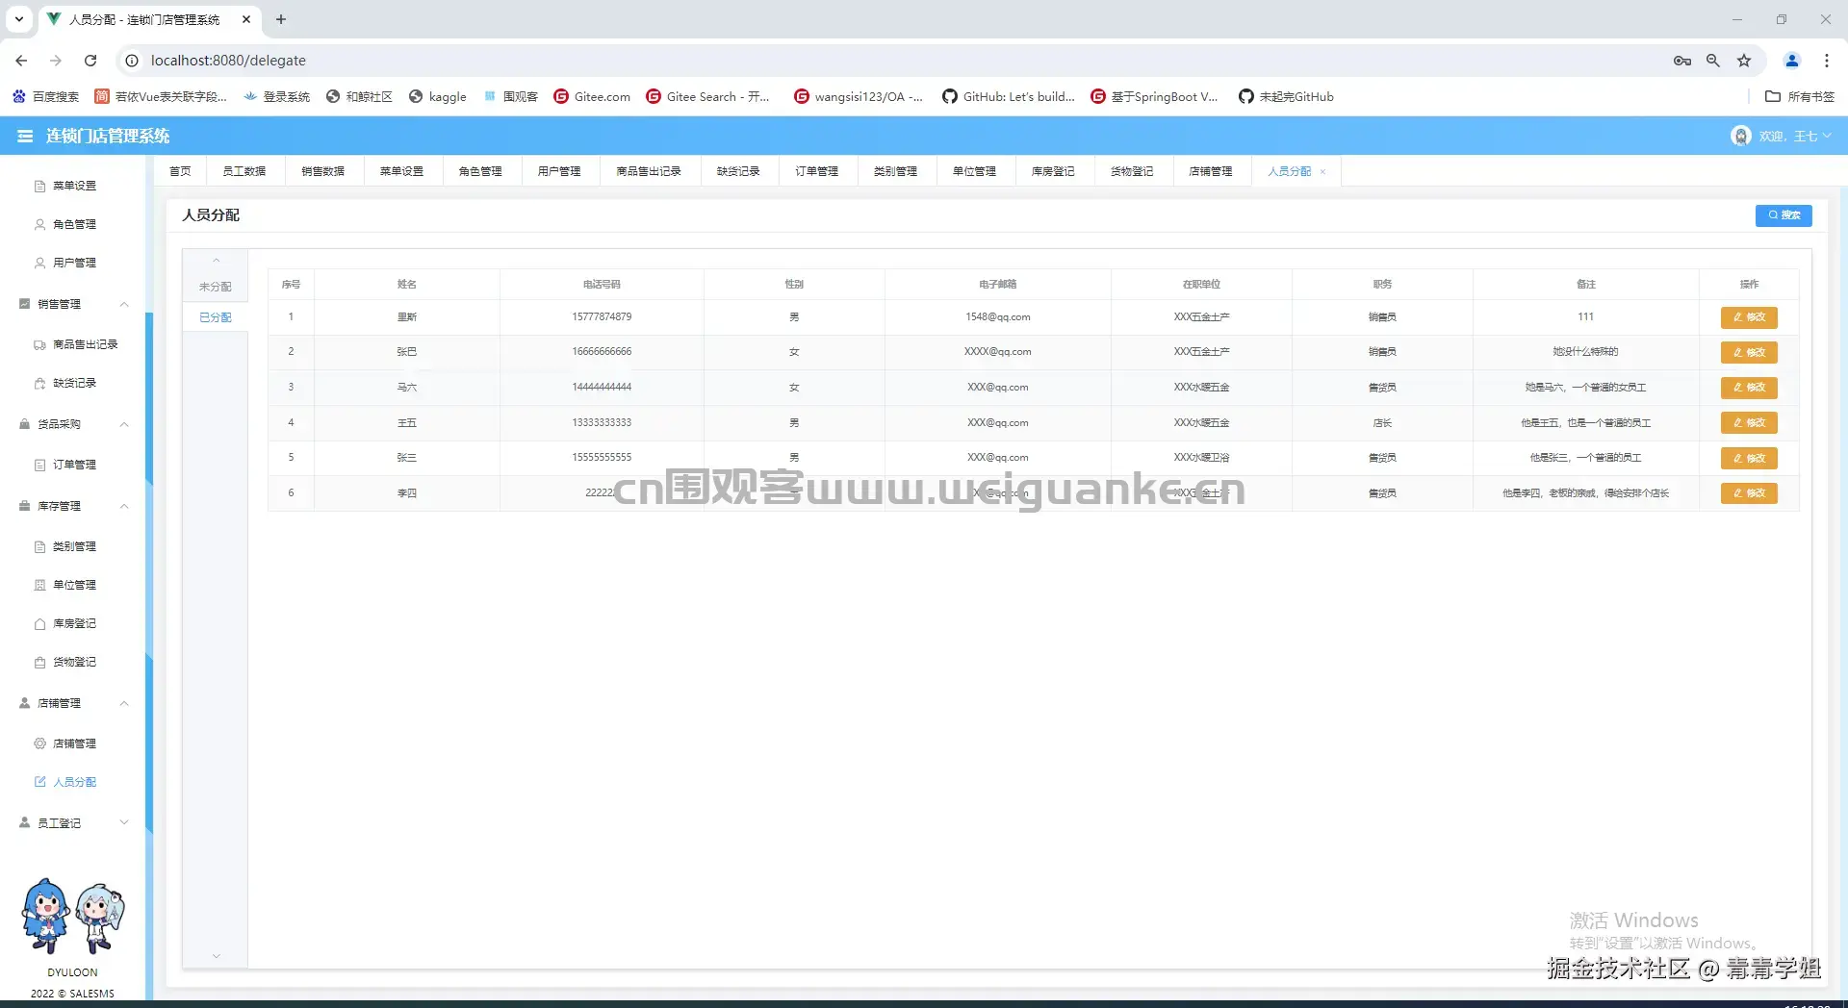This screenshot has height=1008, width=1848.
Task: Click the down arrow below the vertical tabs
Action: coord(216,956)
